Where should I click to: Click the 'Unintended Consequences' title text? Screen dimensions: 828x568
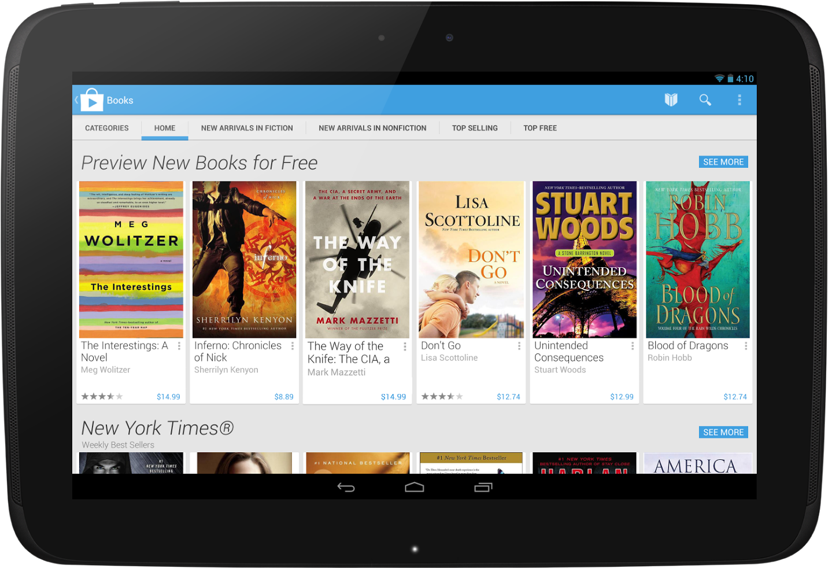click(x=569, y=352)
